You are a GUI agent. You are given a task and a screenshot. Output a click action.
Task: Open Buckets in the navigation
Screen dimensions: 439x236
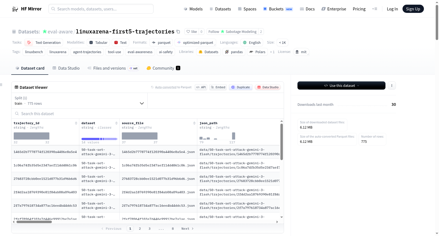(x=278, y=9)
